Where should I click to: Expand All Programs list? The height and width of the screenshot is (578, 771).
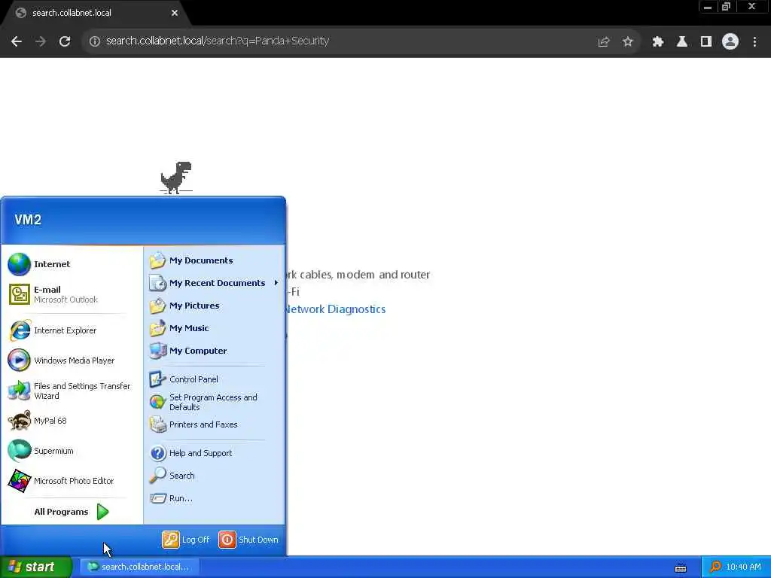tap(72, 512)
